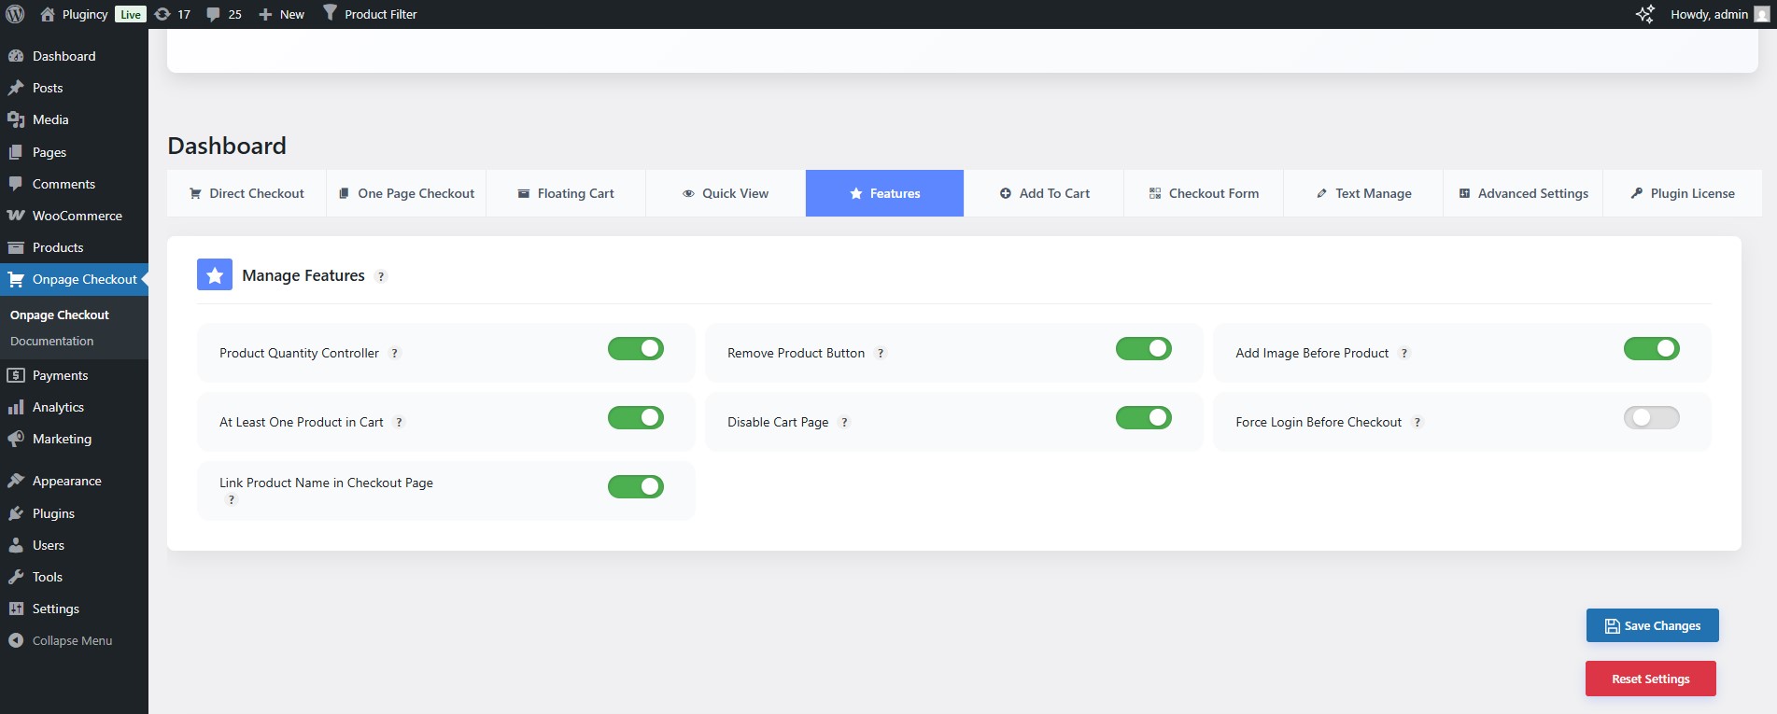Click the Pages icon in sidebar

pyautogui.click(x=16, y=152)
